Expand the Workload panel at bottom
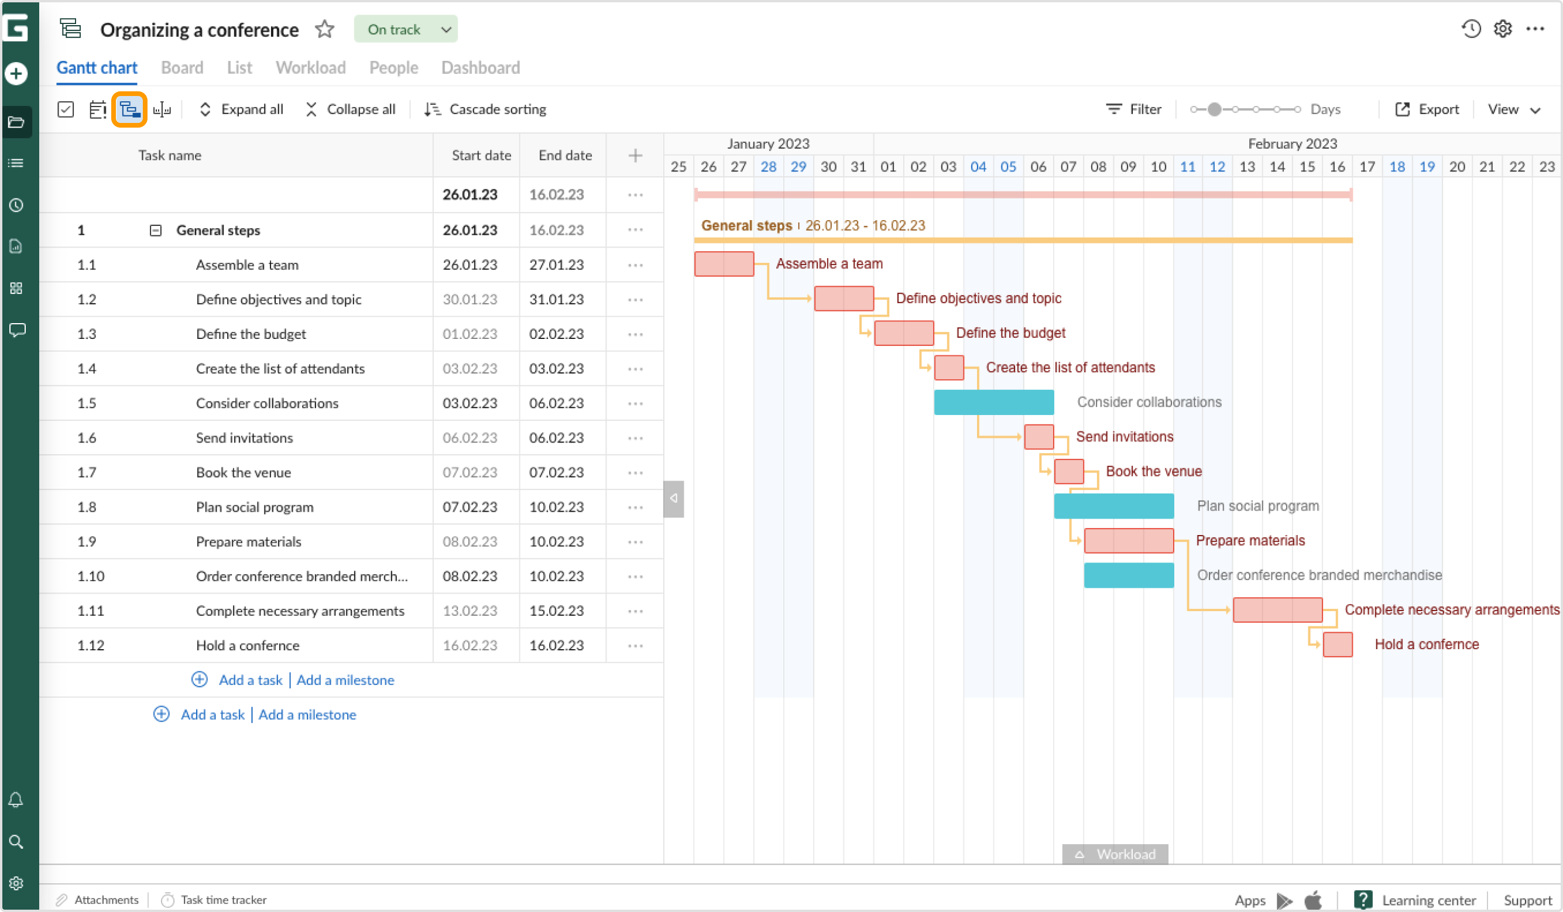 [x=1115, y=854]
